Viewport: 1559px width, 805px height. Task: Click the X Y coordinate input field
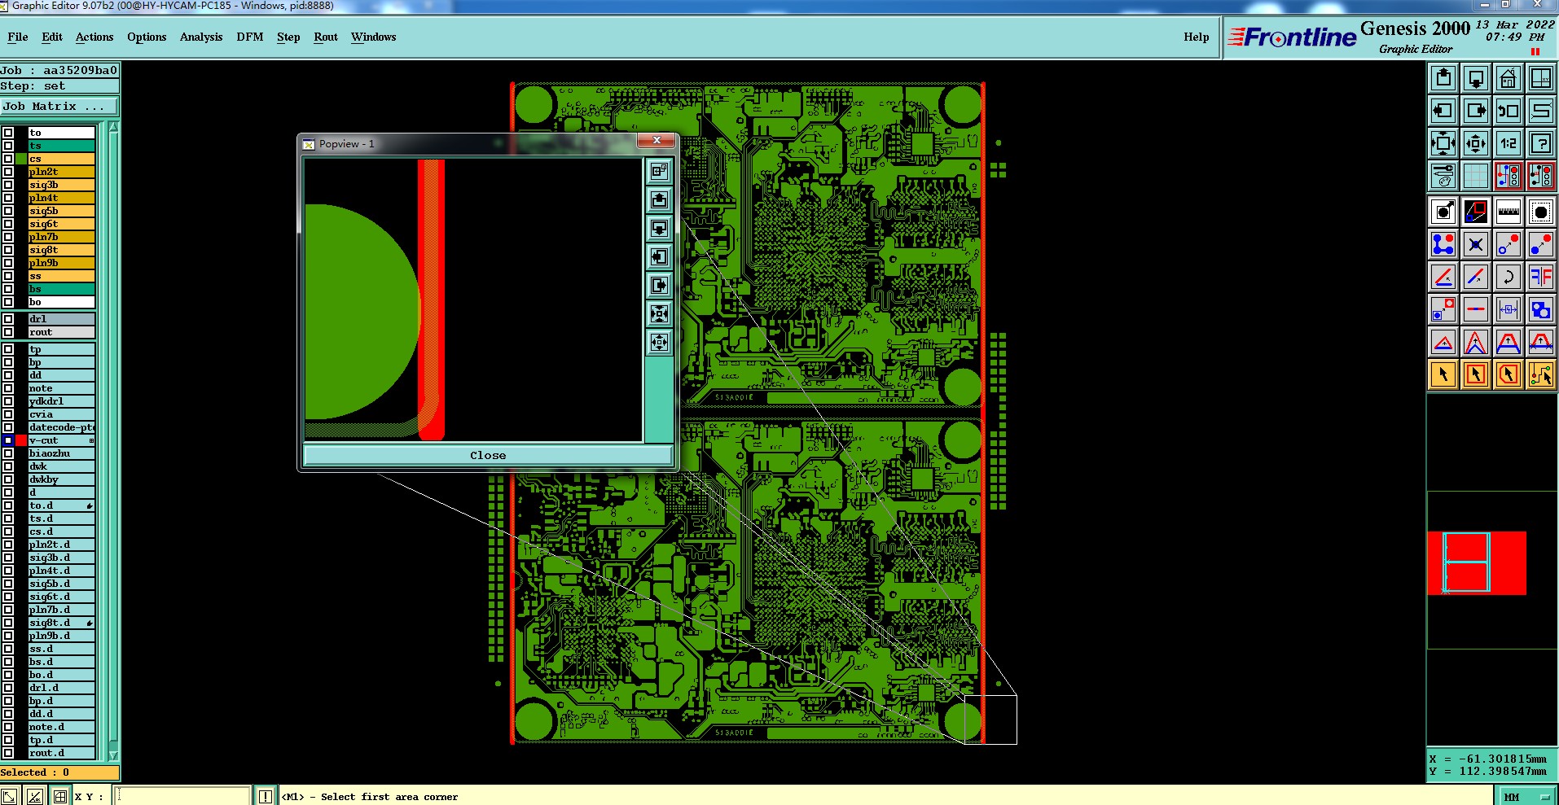182,796
